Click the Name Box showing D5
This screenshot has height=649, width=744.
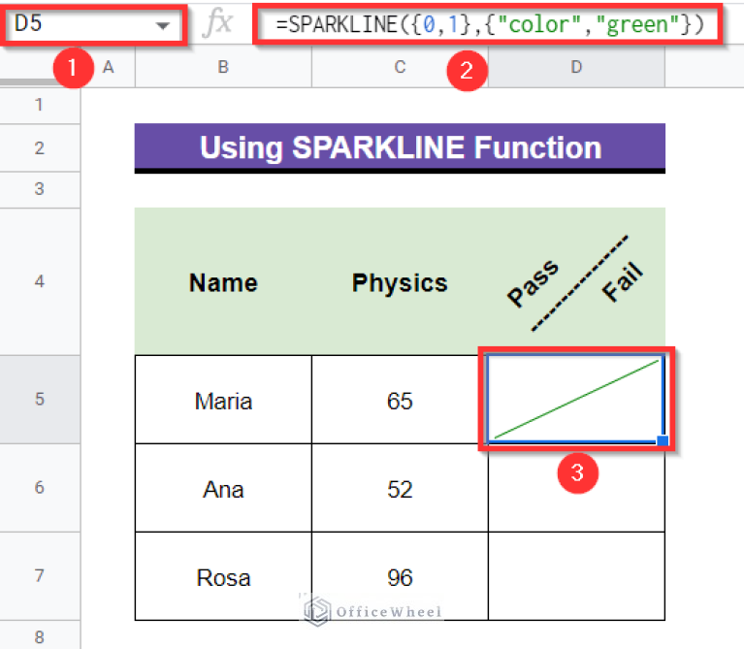pos(78,25)
